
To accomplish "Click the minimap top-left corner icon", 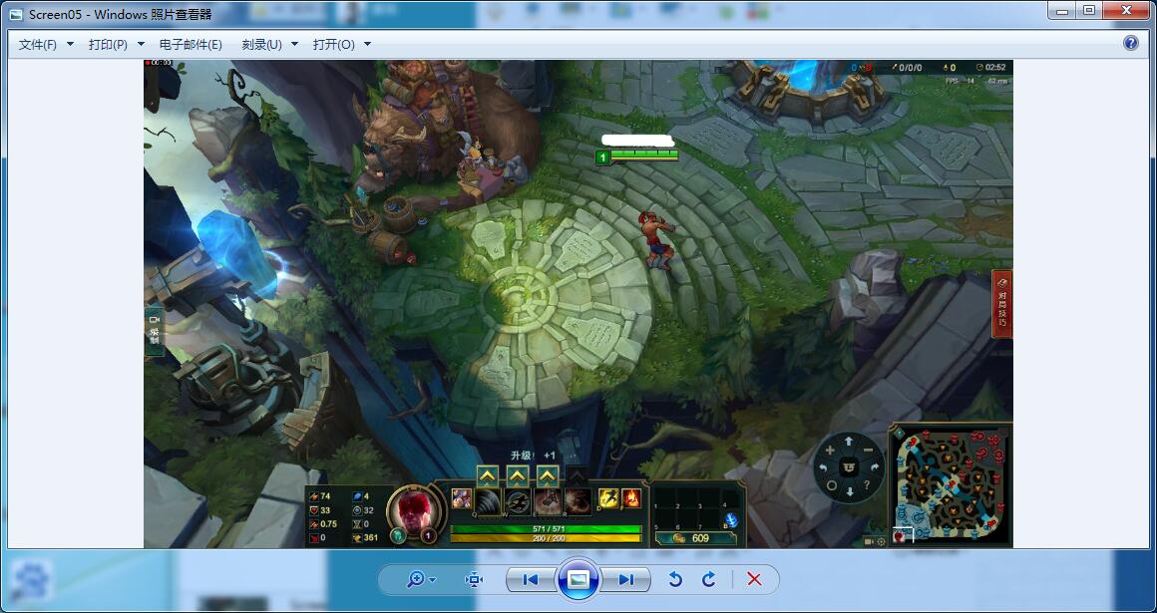I will tap(899, 433).
